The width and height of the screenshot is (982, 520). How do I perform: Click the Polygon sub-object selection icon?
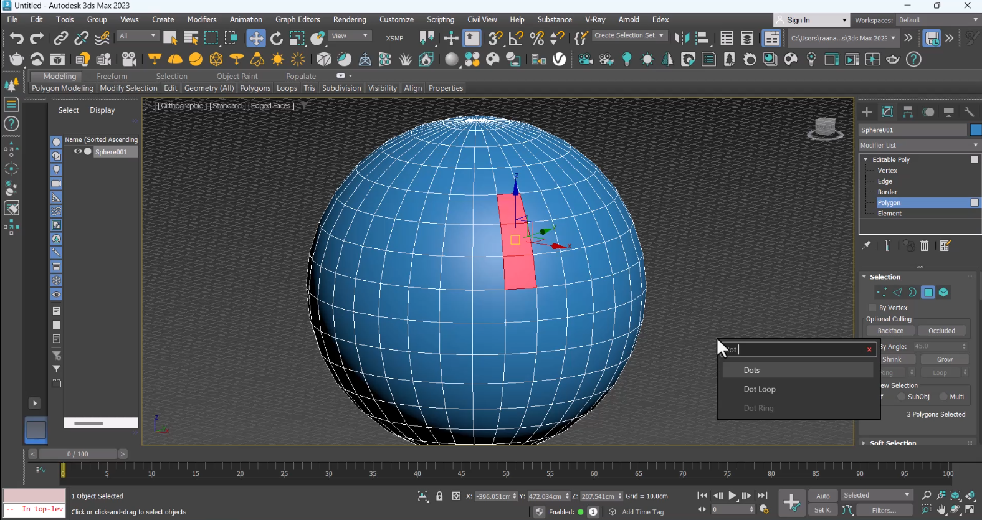click(x=928, y=292)
